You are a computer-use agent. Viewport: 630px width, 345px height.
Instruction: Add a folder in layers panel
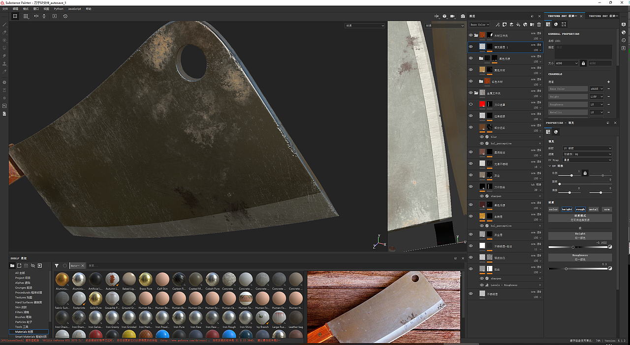pyautogui.click(x=532, y=25)
